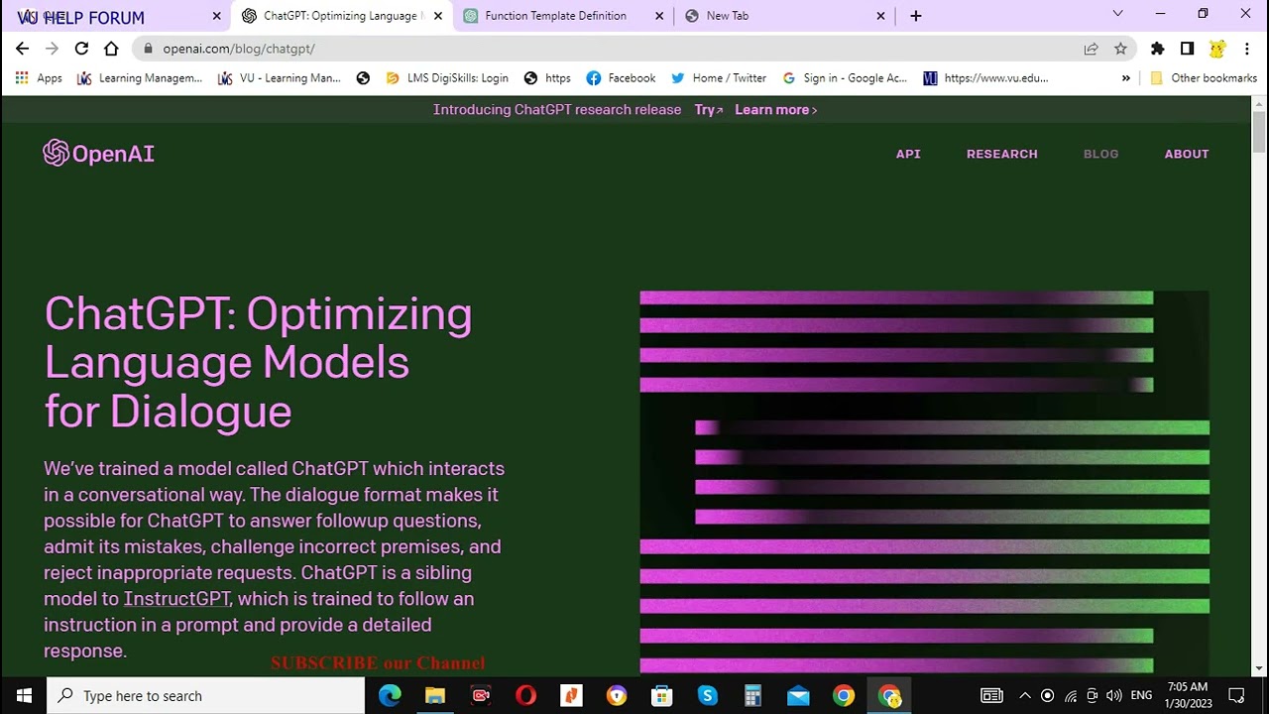Screen dimensions: 1269x714
Task: Open the RESEARCH nav menu item
Action: pos(1002,154)
